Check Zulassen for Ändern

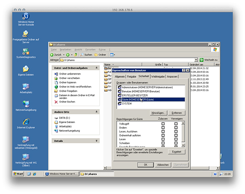click(163, 128)
